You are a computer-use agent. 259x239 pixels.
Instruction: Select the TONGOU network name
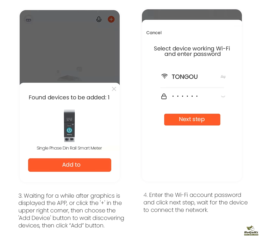(185, 77)
